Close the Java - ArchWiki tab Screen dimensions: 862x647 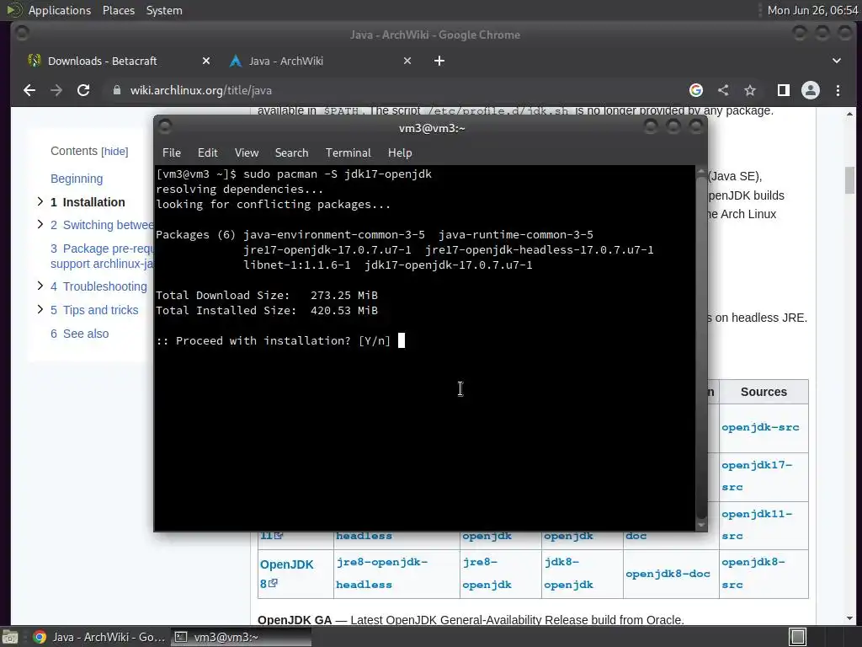[x=407, y=61]
